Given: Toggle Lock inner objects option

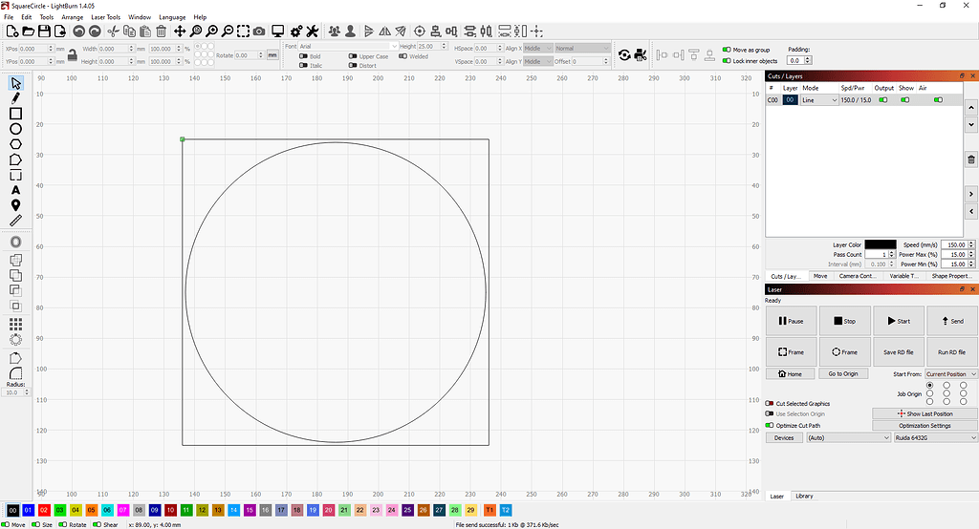Looking at the screenshot, I should pos(727,61).
